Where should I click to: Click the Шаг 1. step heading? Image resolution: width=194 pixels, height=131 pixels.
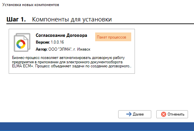(x=16, y=19)
